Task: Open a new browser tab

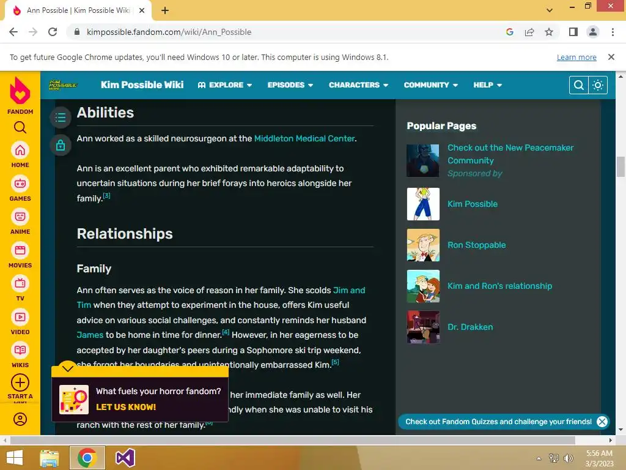Action: pyautogui.click(x=165, y=10)
